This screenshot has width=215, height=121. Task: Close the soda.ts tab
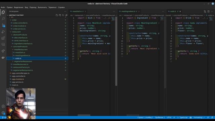point(180,11)
